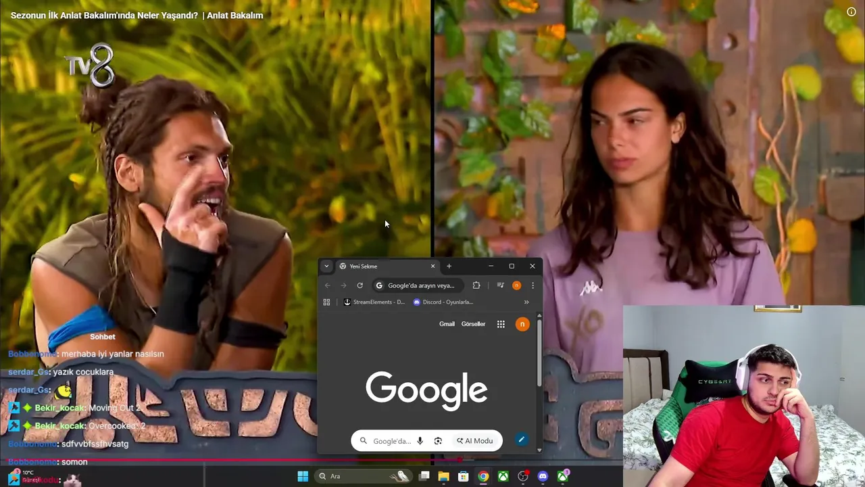865x487 pixels.
Task: Click chat message "Overcooked! 2"
Action: tap(117, 426)
